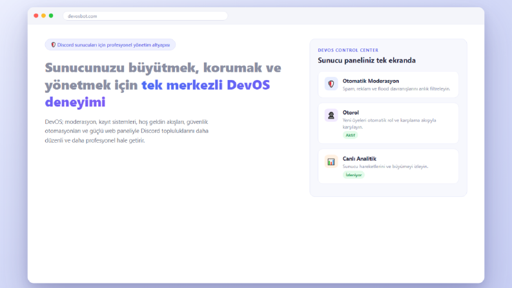Click the user icon beside Otorol
Screen dimensions: 512x288
(x=331, y=116)
